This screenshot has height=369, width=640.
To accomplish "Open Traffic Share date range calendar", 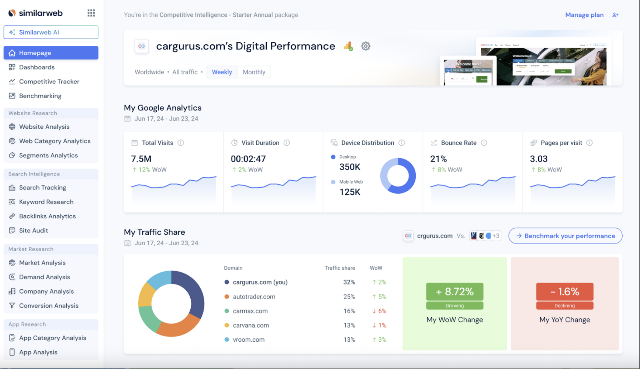I will click(128, 243).
